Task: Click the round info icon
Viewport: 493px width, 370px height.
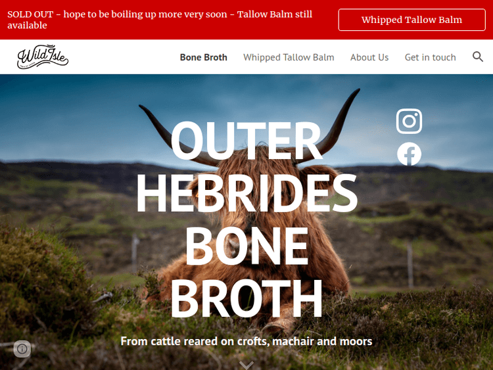Action: (x=22, y=348)
